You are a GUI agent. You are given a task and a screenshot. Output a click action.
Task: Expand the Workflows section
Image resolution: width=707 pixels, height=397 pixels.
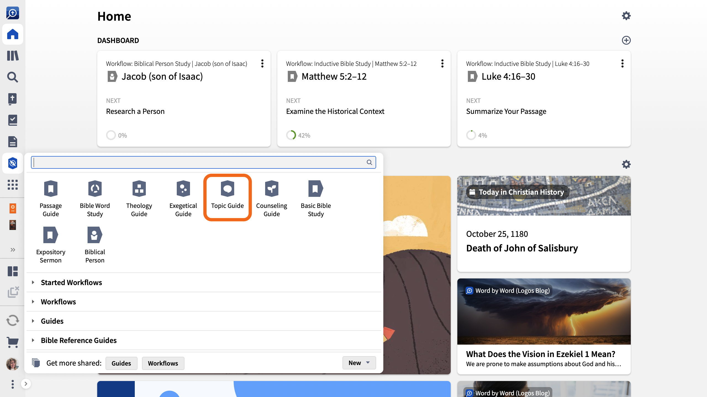[204, 302]
